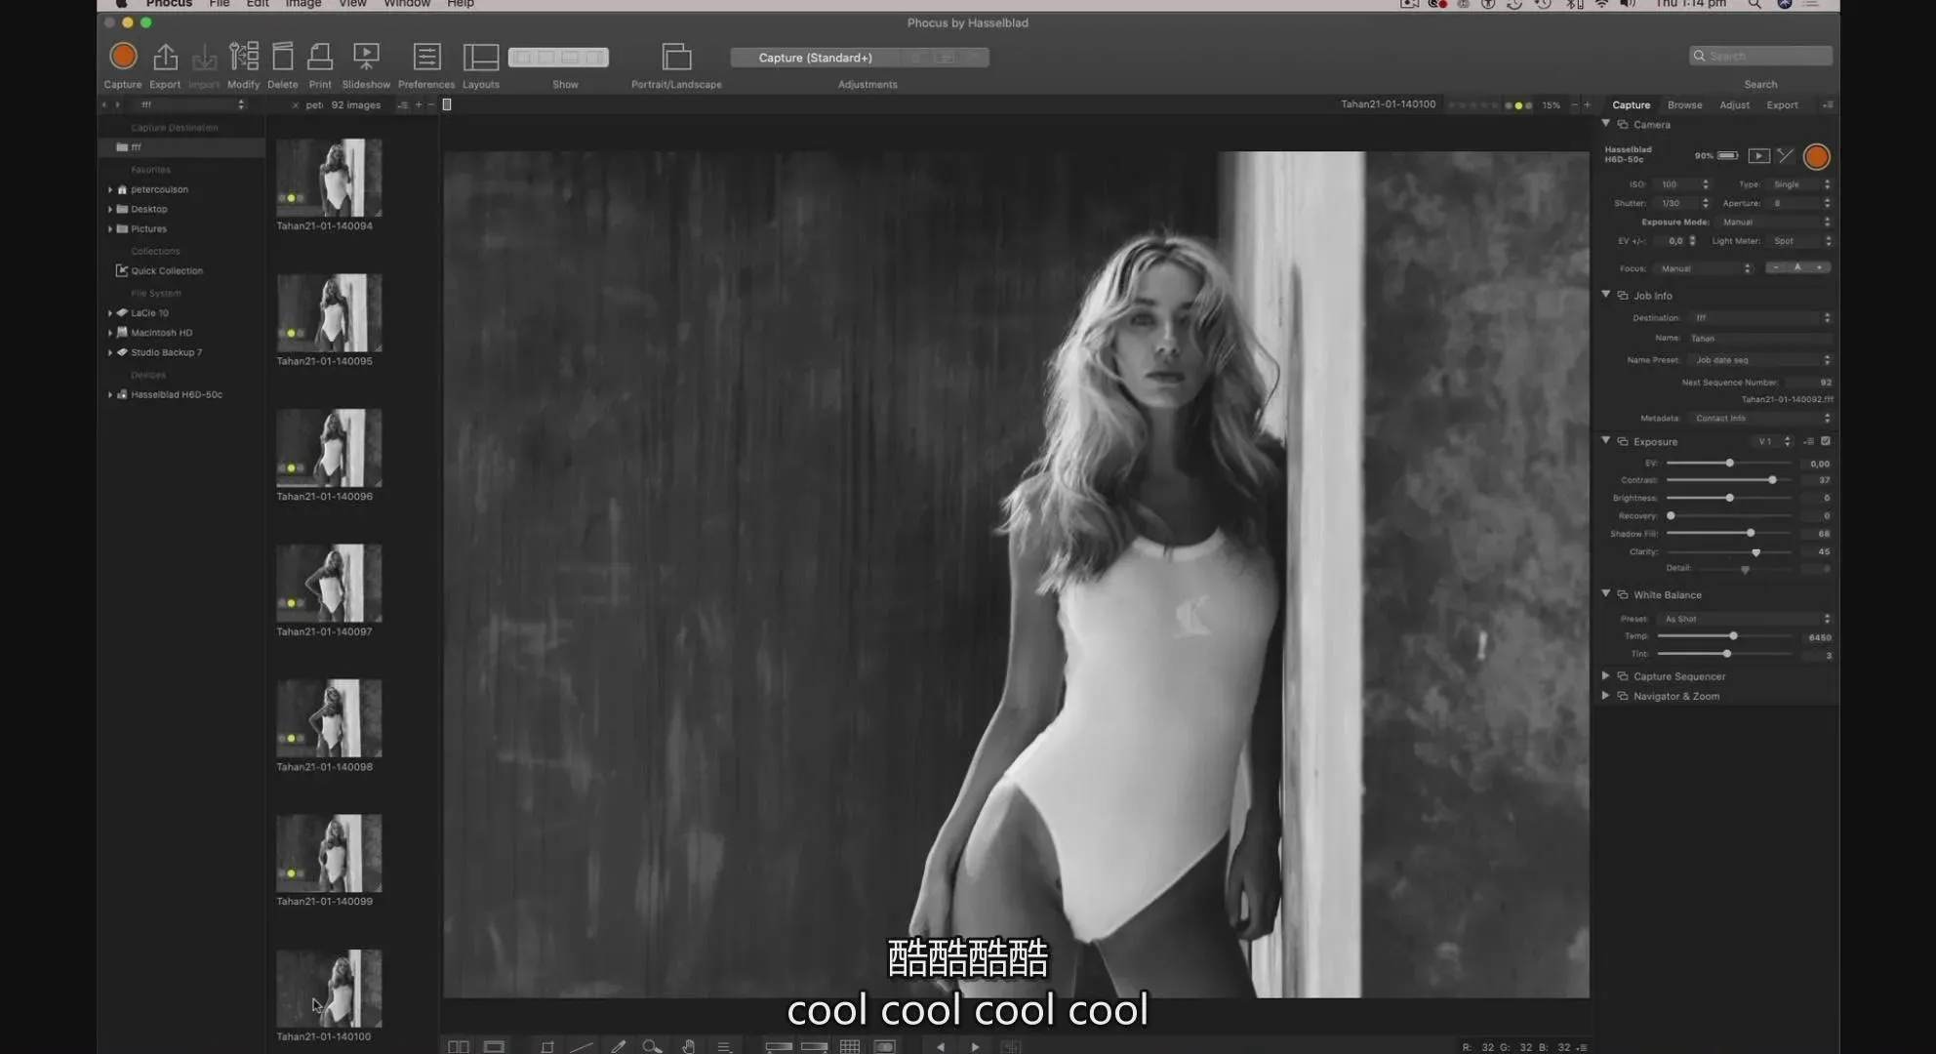Viewport: 1936px width, 1054px height.
Task: Expand the Capture Sequencer section
Action: [1606, 675]
